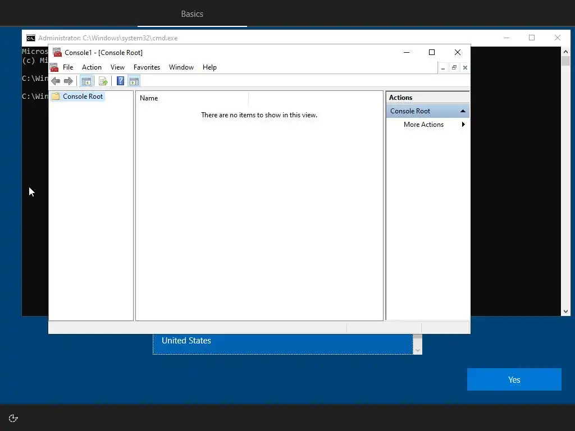Close the inner Console Root child window
The height and width of the screenshot is (431, 575).
pyautogui.click(x=465, y=67)
